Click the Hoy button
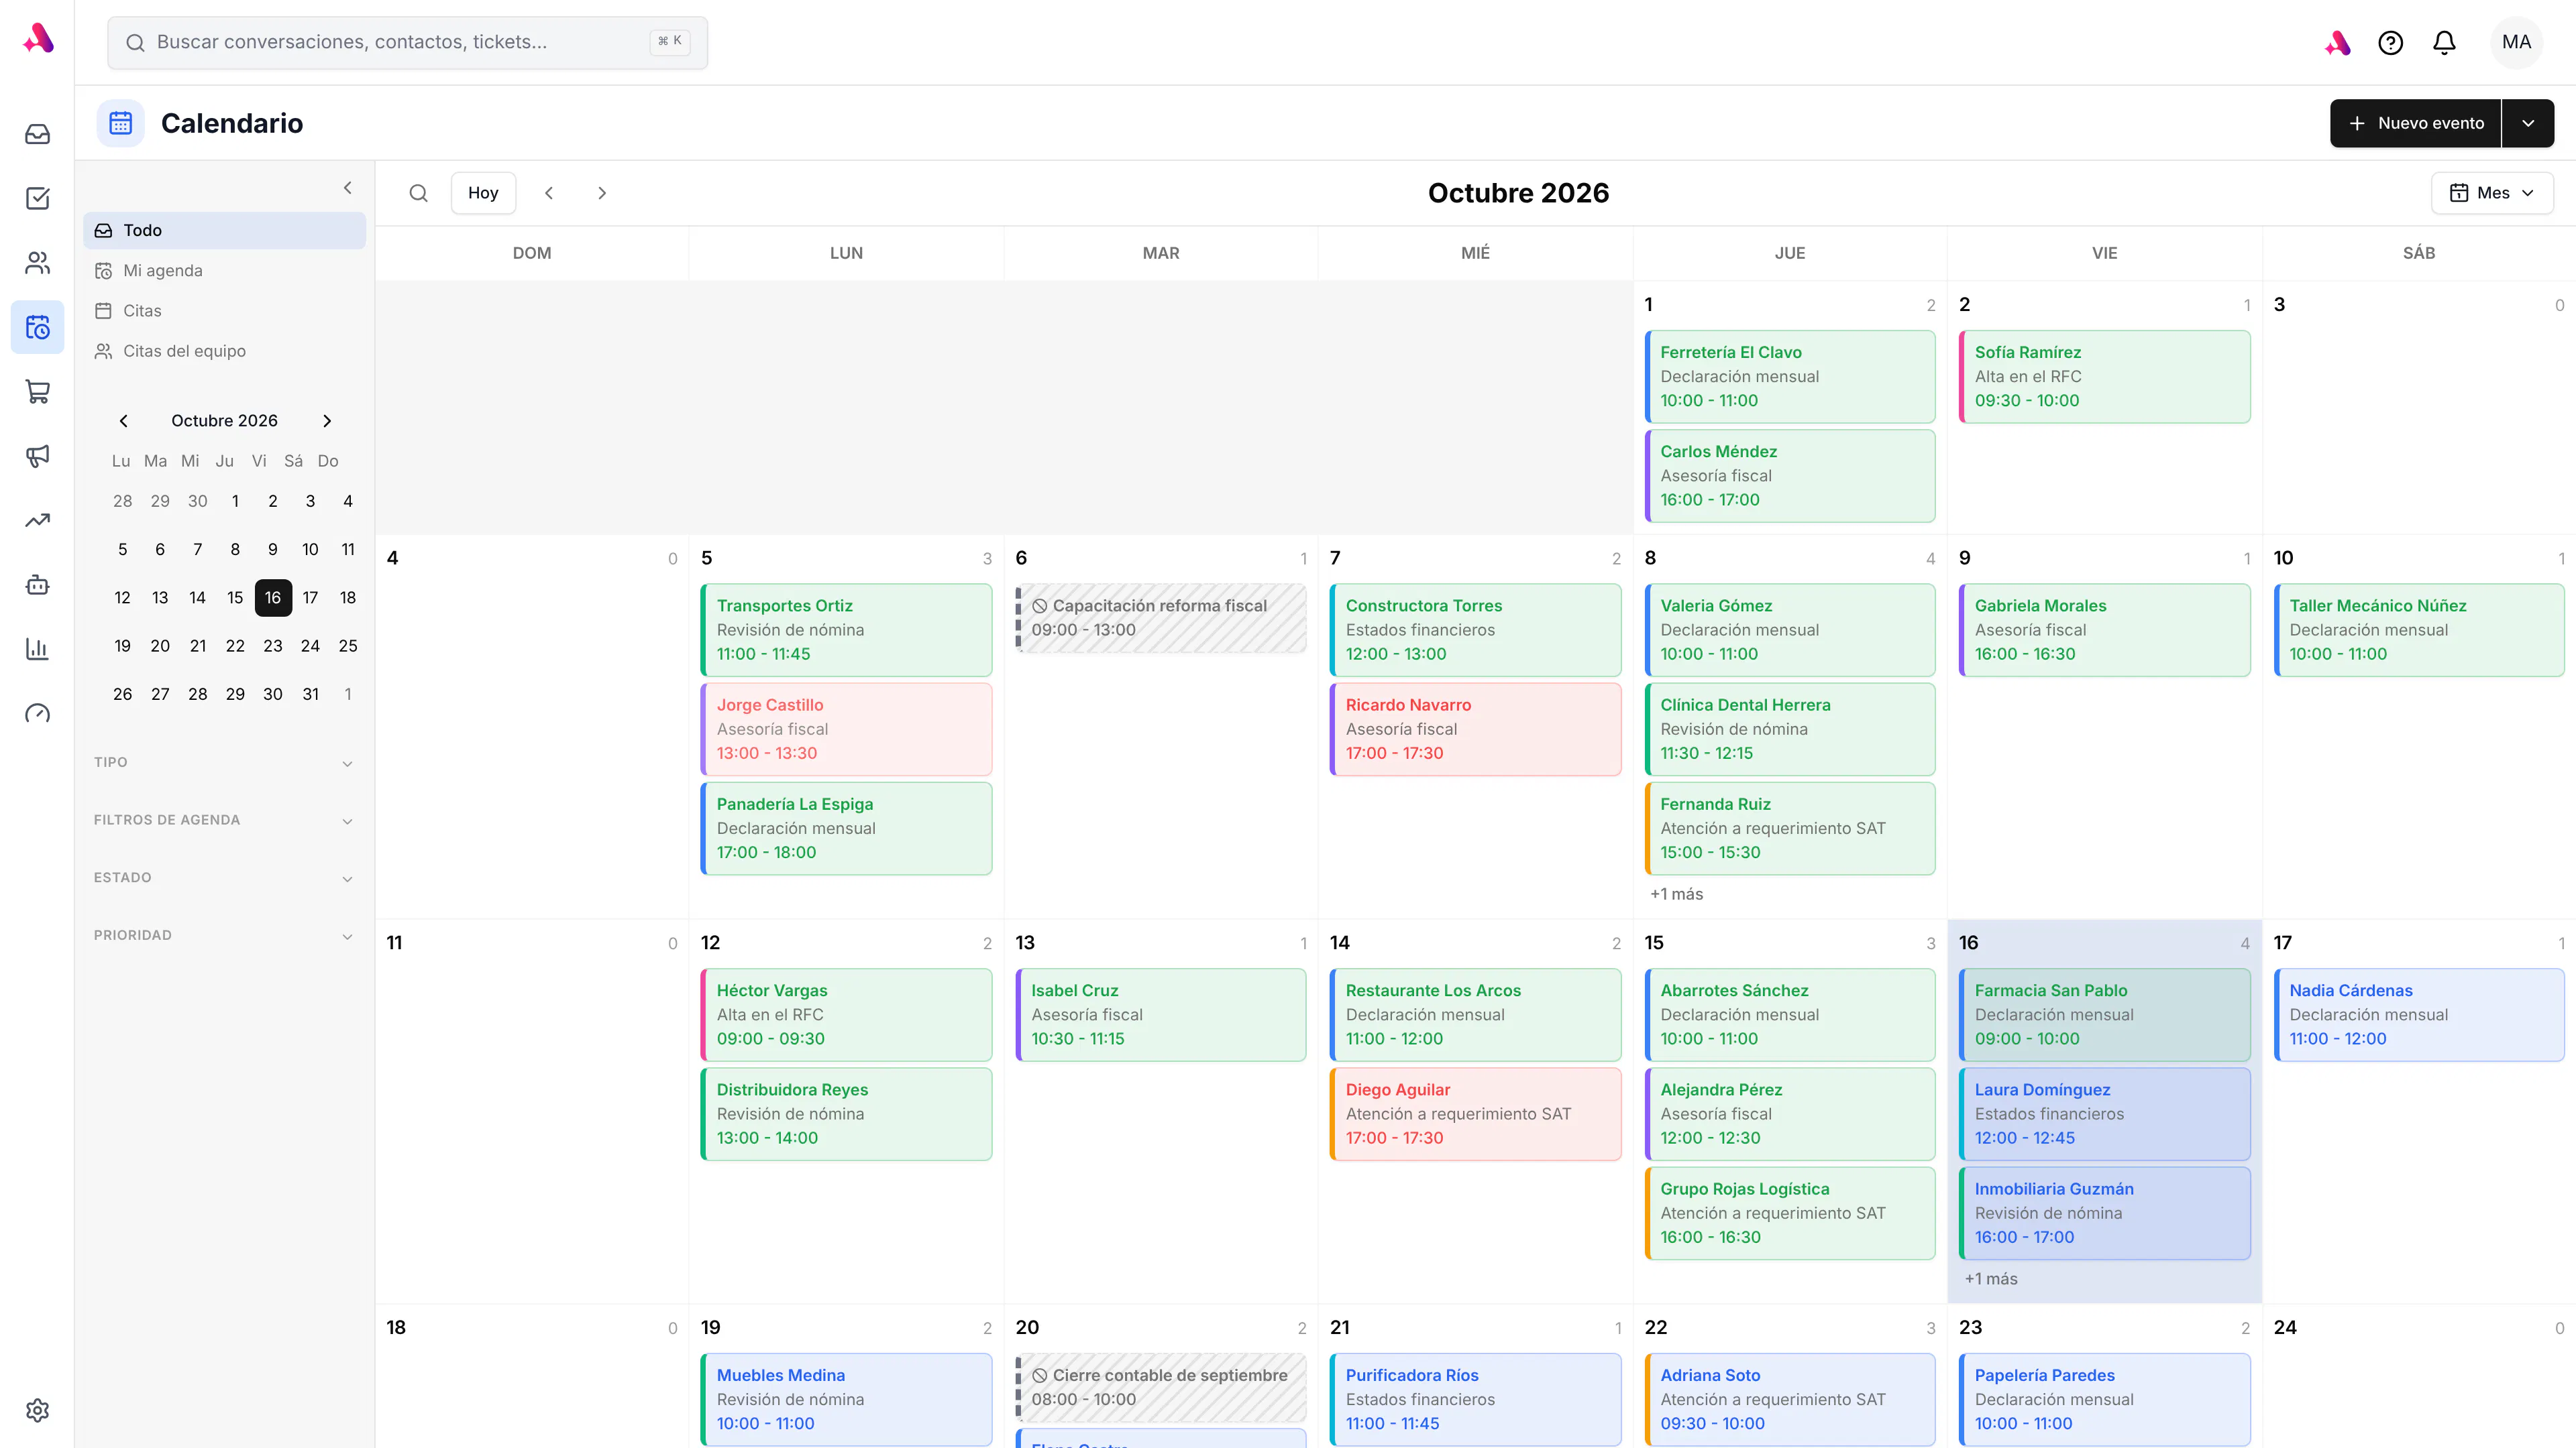Screen dimensions: 2576x1448 [x=483, y=193]
